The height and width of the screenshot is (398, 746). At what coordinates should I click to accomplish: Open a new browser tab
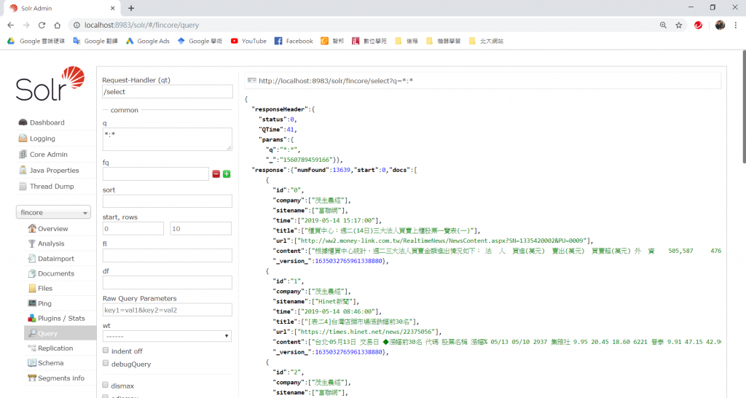tap(131, 8)
